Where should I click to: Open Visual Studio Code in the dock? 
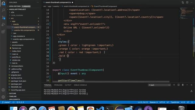click(x=100, y=108)
